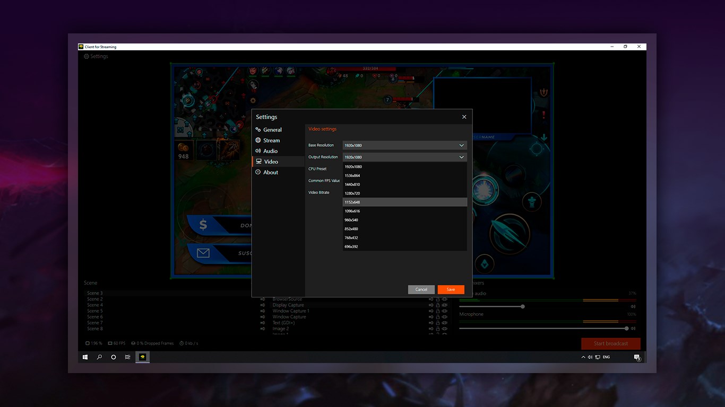Select the Display Capture source name
Image resolution: width=725 pixels, height=407 pixels.
288,305
